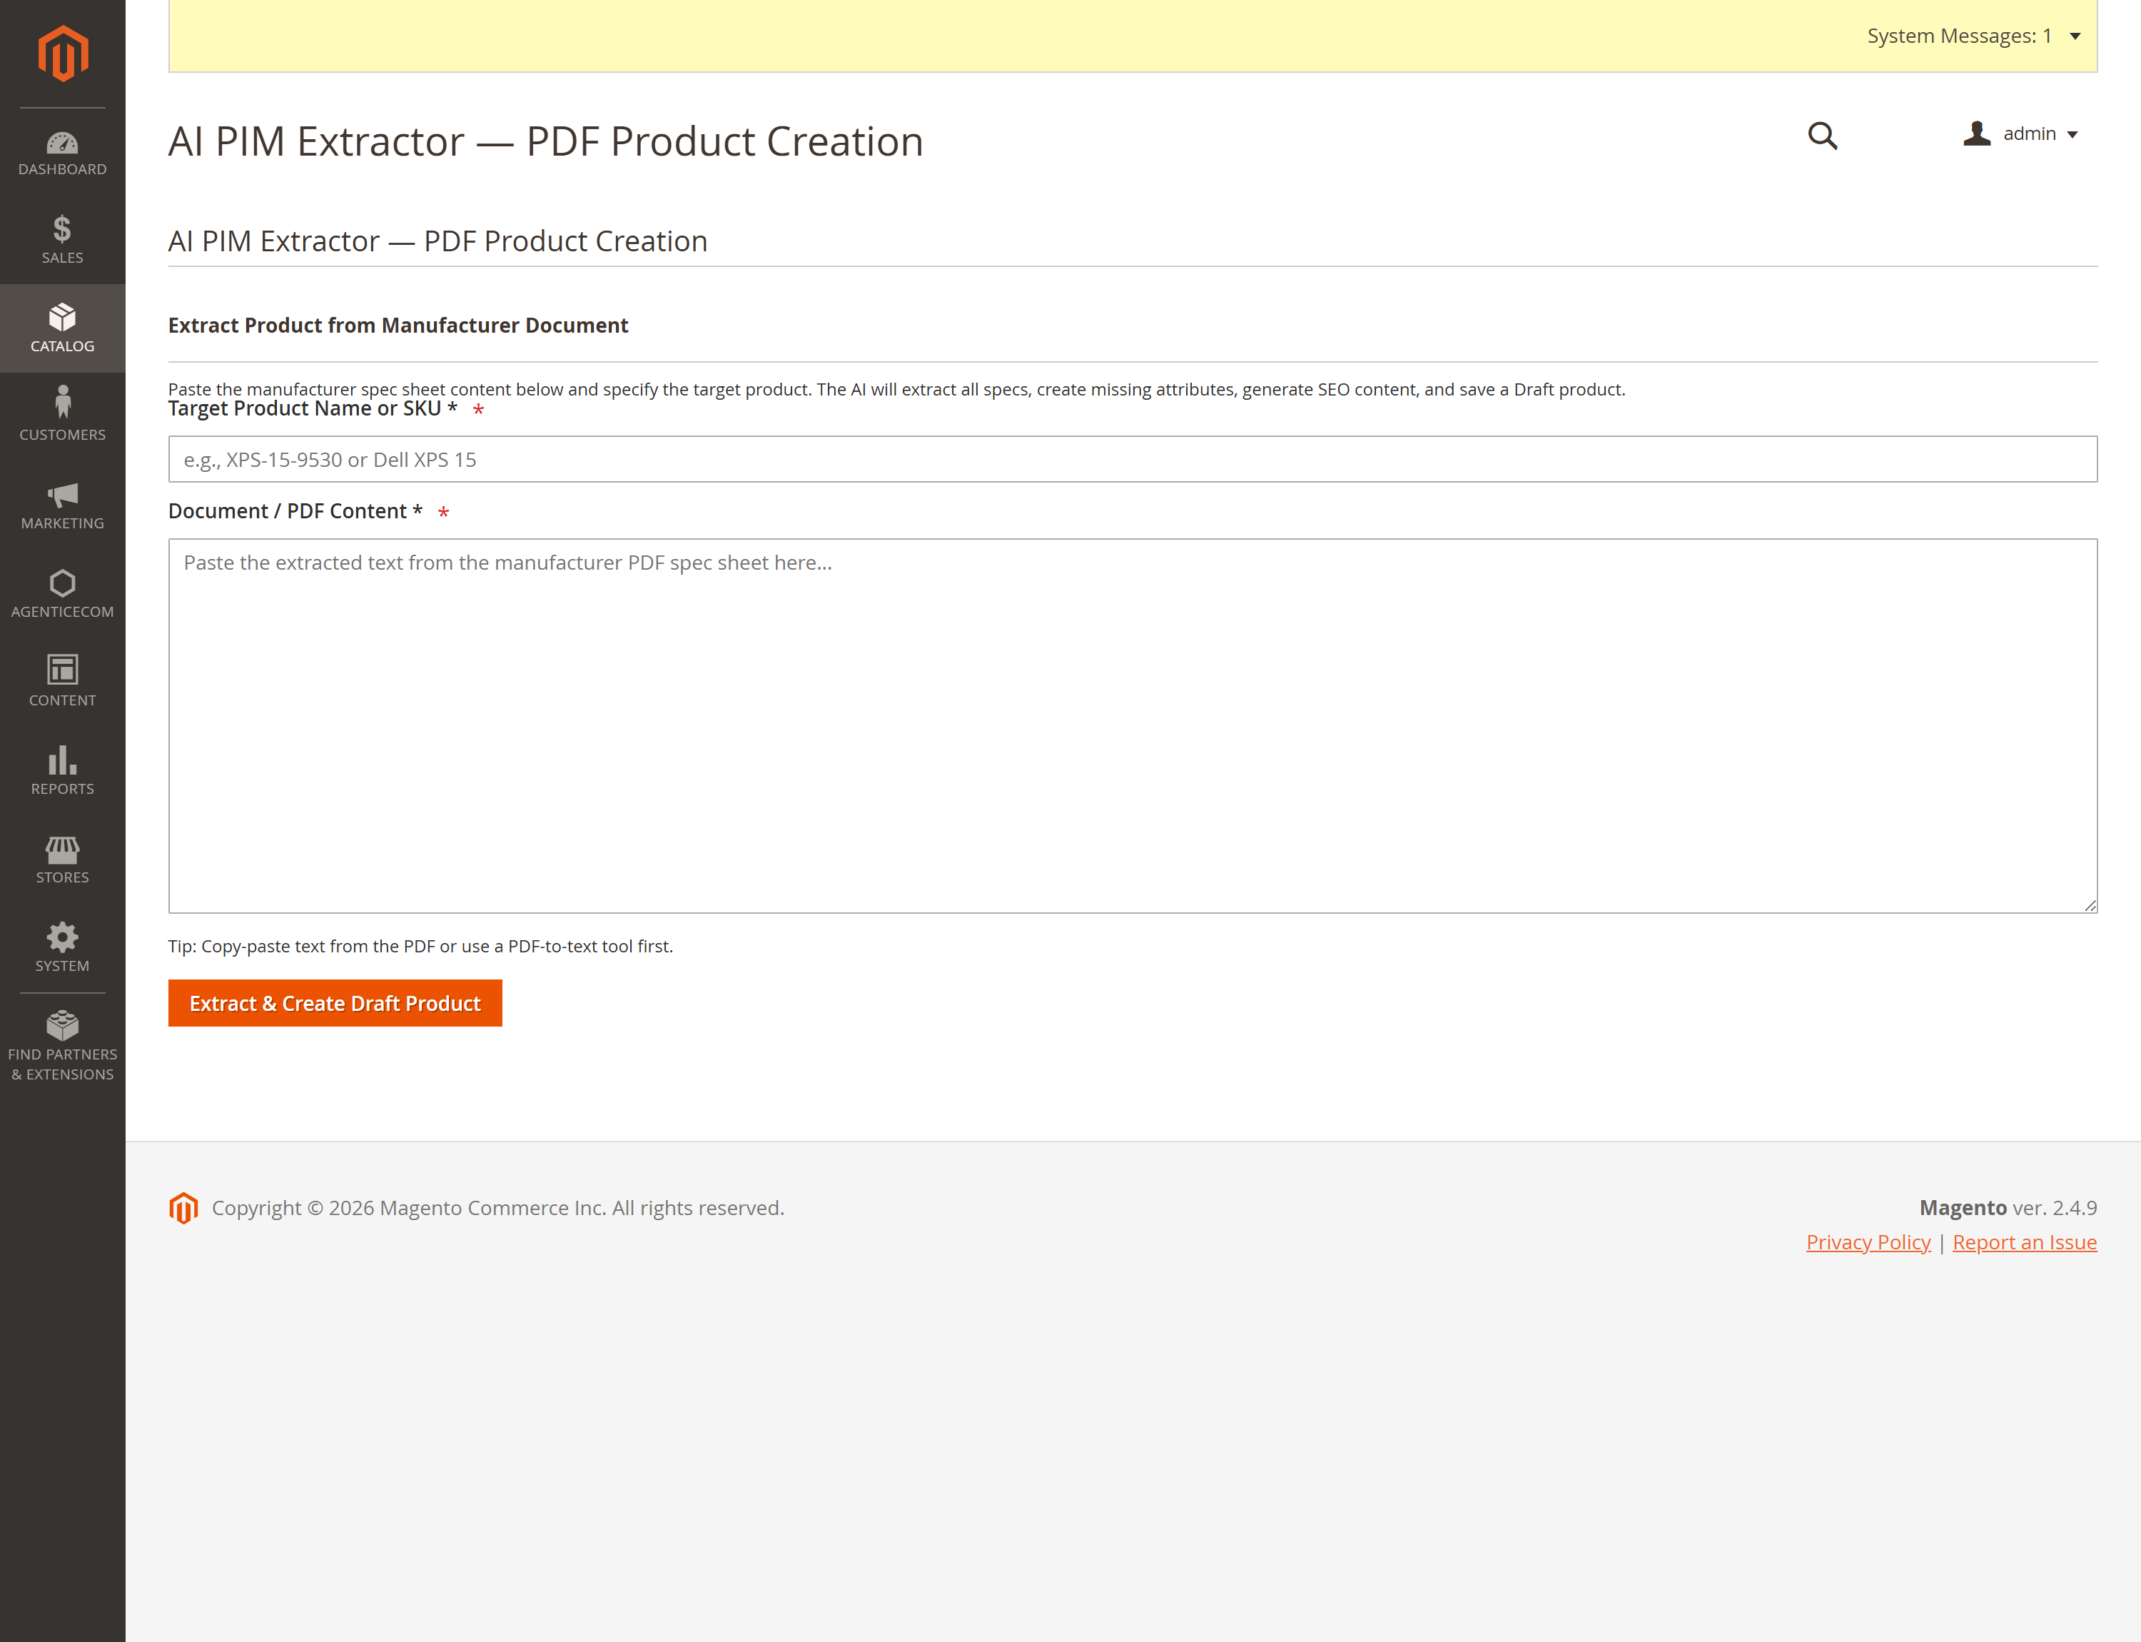Click 'Extract Product from Manufacturer Document' heading
The width and height of the screenshot is (2141, 1642).
click(398, 326)
